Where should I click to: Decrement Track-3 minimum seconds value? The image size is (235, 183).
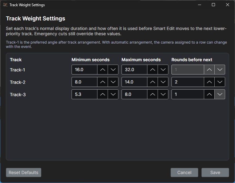click(113, 94)
